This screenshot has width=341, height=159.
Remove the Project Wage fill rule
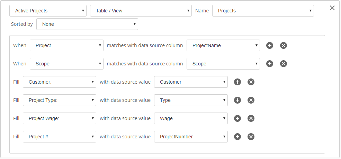point(251,118)
